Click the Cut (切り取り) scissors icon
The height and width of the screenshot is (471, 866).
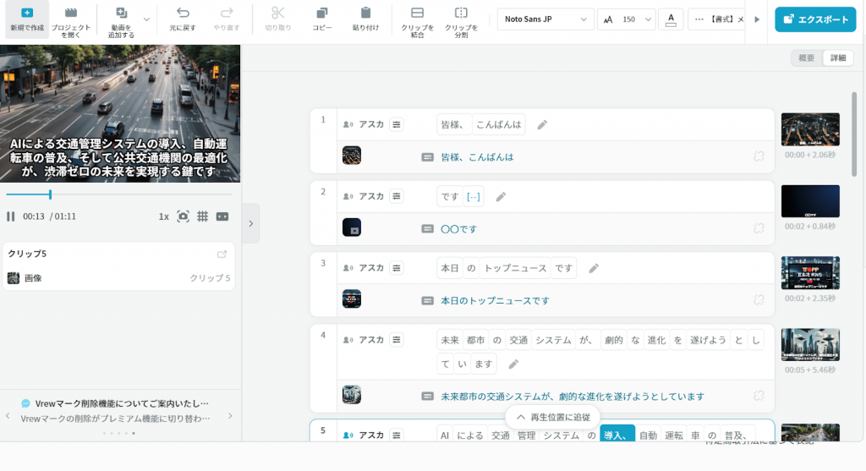(277, 14)
